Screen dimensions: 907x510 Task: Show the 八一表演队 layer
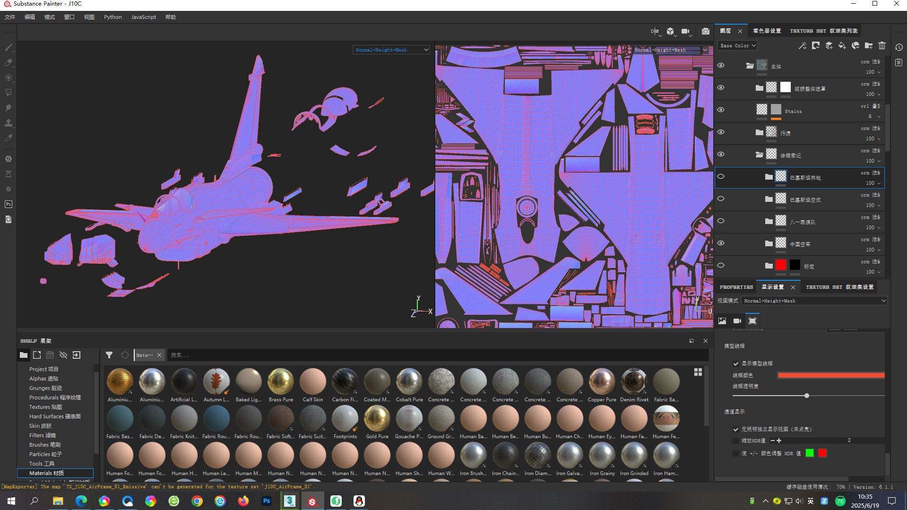[721, 221]
